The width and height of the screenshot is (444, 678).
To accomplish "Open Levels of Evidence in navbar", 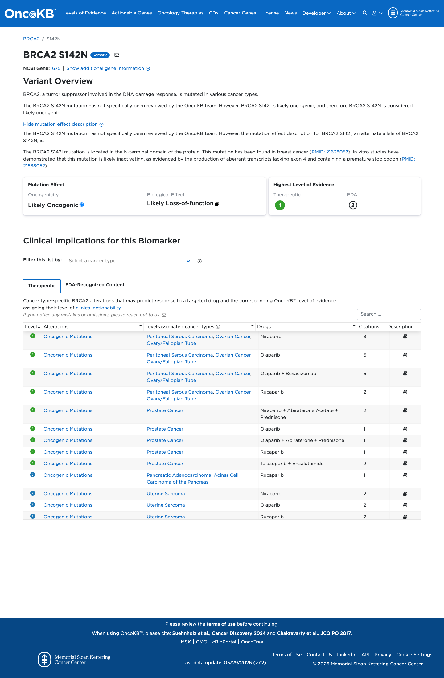I will click(x=84, y=13).
